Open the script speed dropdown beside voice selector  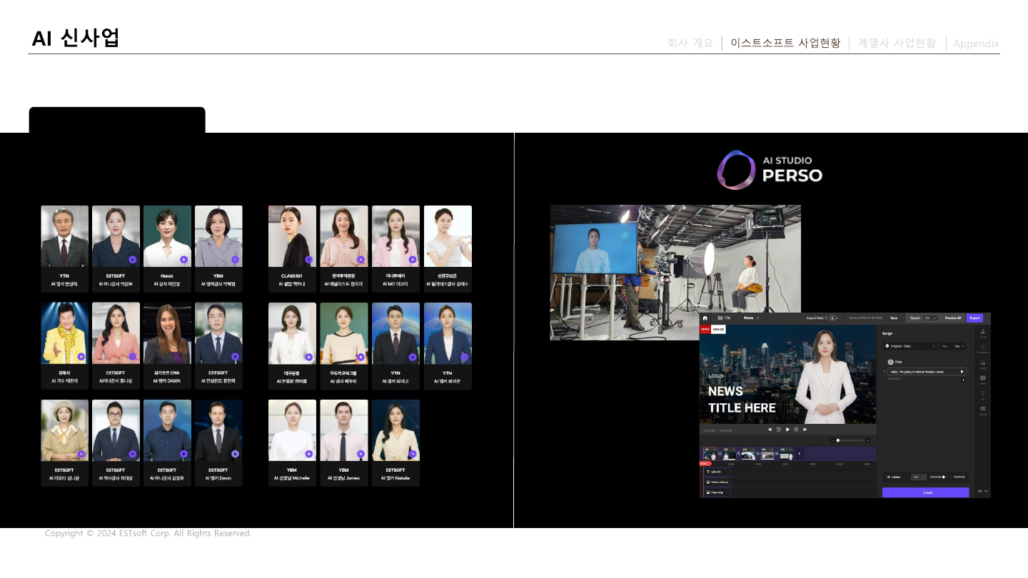pos(952,346)
